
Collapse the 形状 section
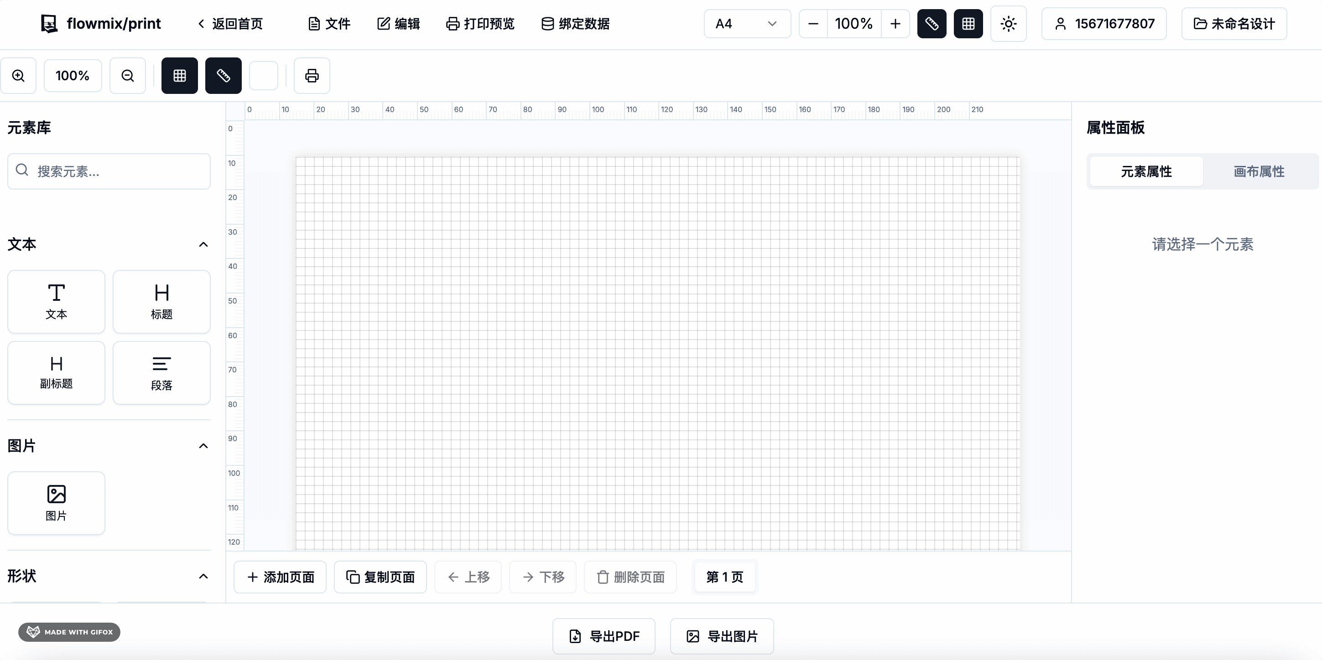(203, 577)
